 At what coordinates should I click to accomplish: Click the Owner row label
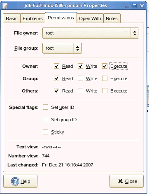pos(30,66)
